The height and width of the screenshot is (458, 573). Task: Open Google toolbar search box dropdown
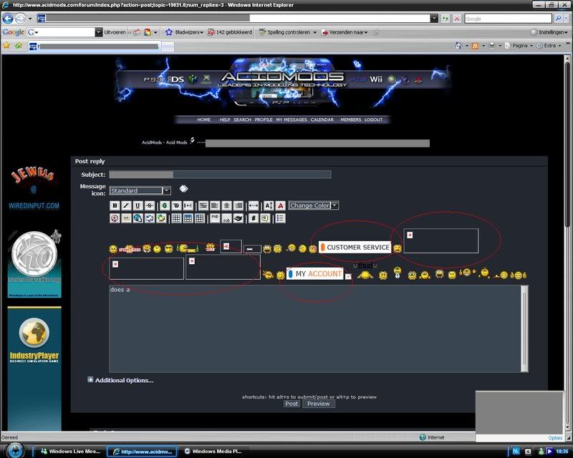[98, 32]
